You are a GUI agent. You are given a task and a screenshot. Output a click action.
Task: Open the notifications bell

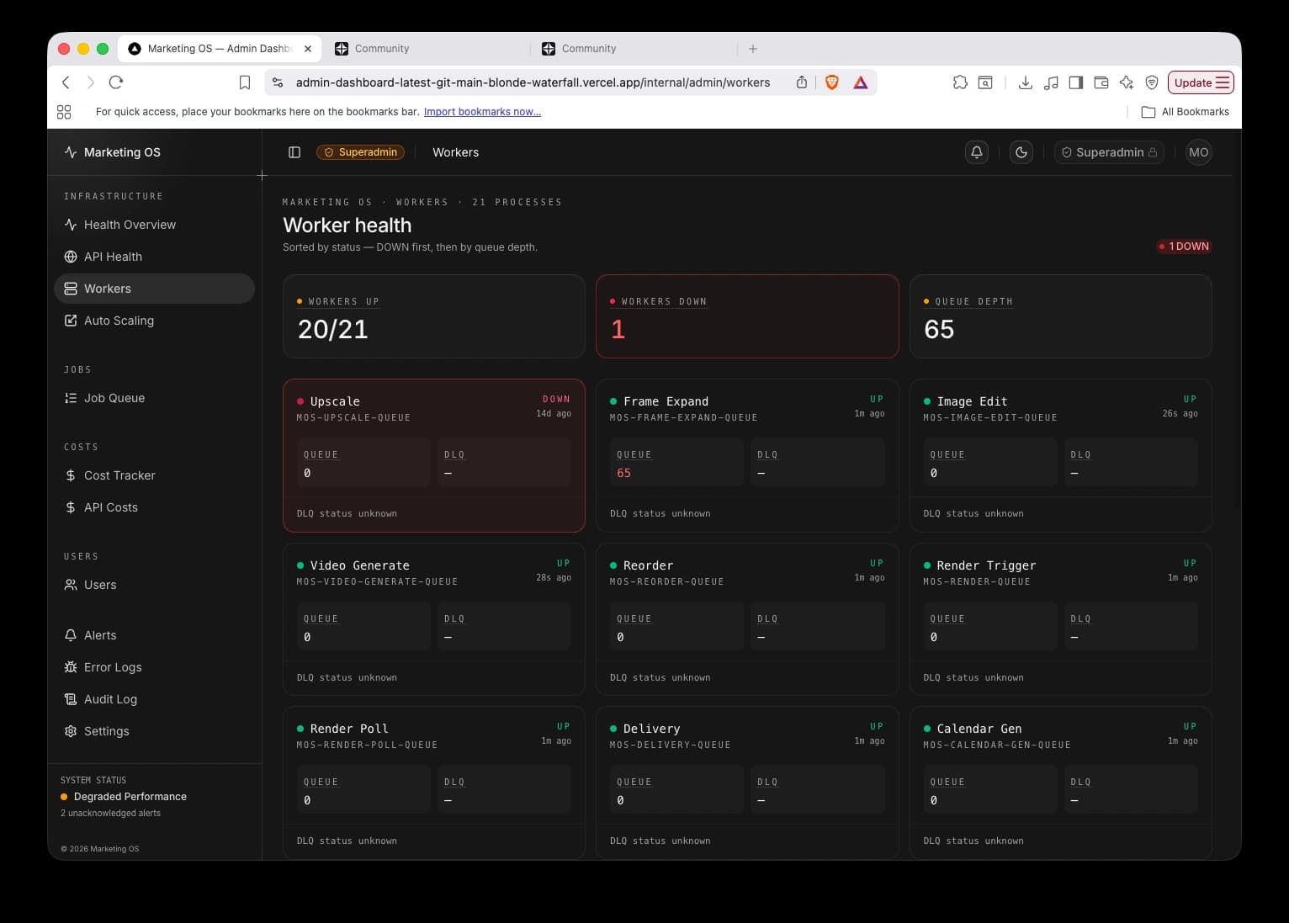[x=977, y=152]
